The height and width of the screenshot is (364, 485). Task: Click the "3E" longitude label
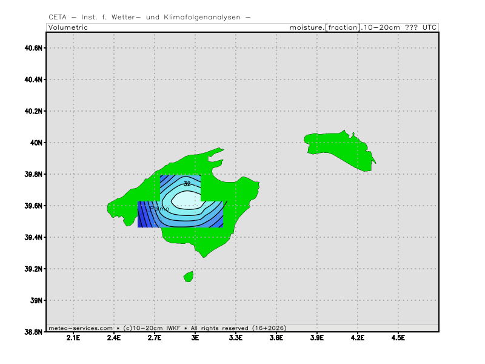[x=195, y=338]
